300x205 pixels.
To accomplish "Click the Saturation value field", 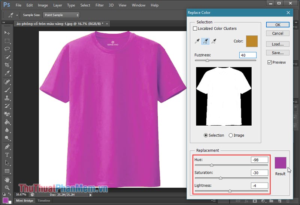I will (x=260, y=173).
